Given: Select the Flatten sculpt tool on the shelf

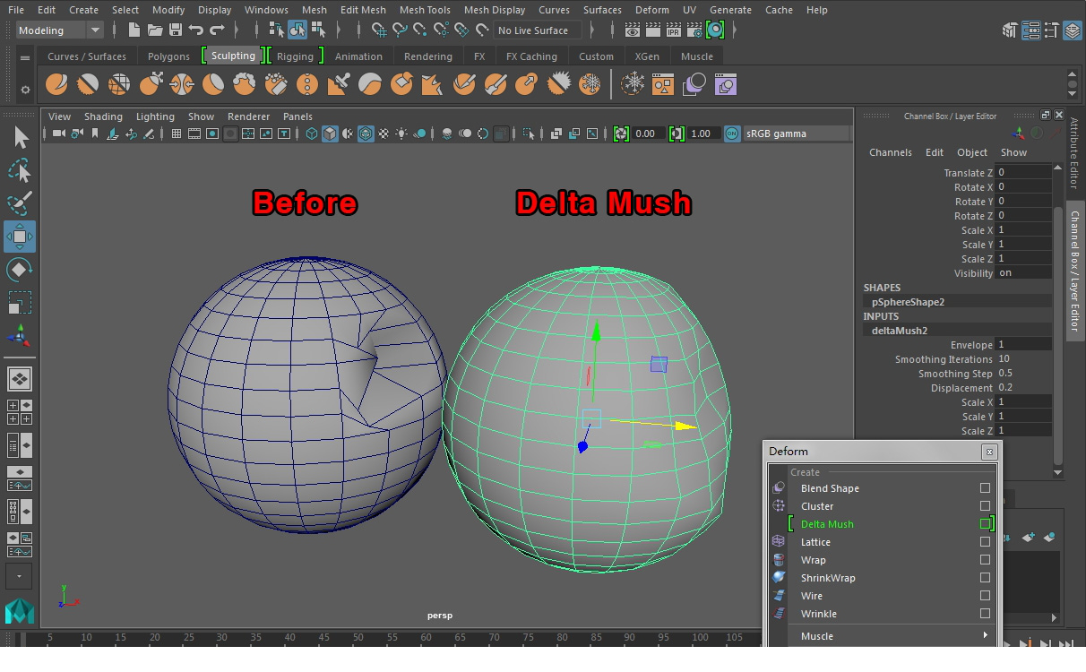Looking at the screenshot, I should click(x=213, y=84).
